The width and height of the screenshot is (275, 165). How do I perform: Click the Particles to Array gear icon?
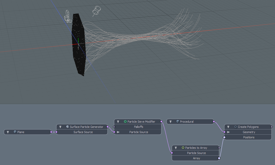183,148
